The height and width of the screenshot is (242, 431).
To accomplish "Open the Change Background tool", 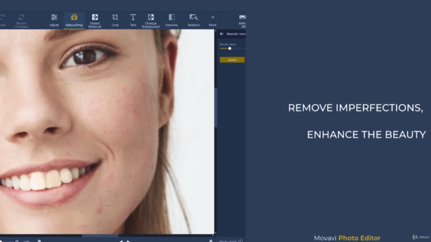I will click(x=151, y=20).
